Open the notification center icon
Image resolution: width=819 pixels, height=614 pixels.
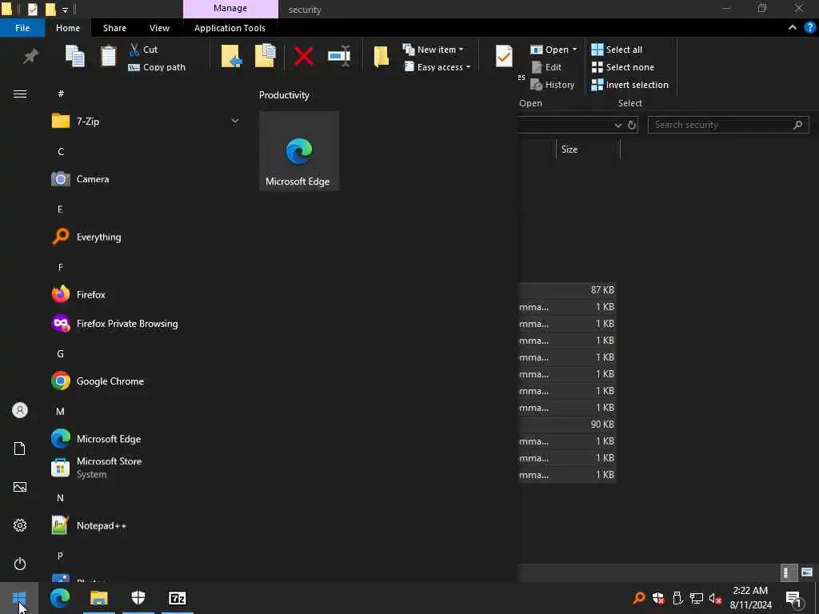pos(794,598)
